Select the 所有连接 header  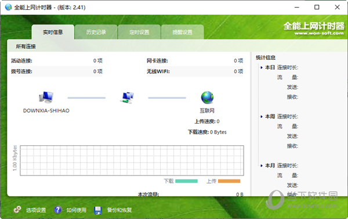(x=26, y=46)
